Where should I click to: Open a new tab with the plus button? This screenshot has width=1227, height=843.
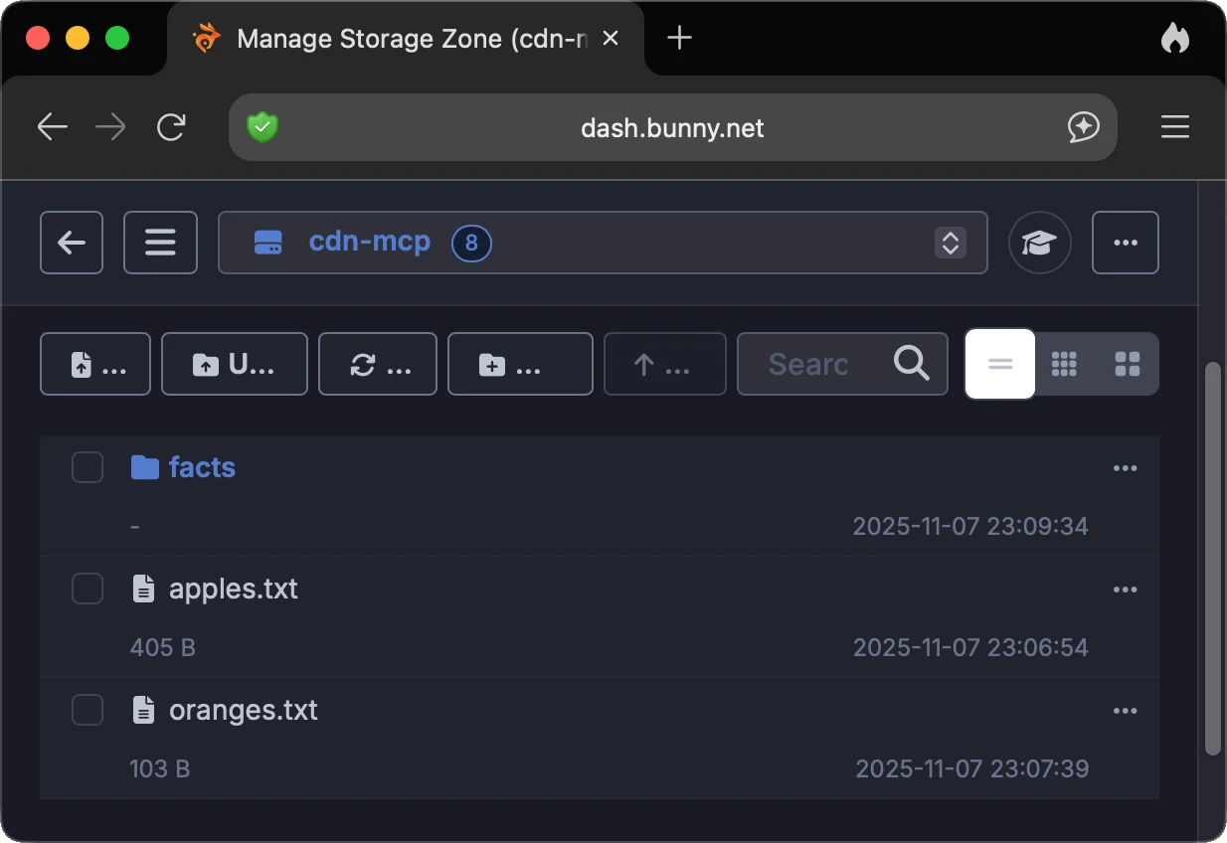[x=679, y=39]
